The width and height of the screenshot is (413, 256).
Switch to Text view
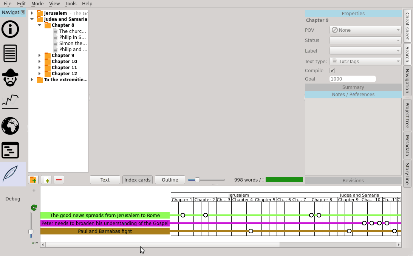[105, 180]
